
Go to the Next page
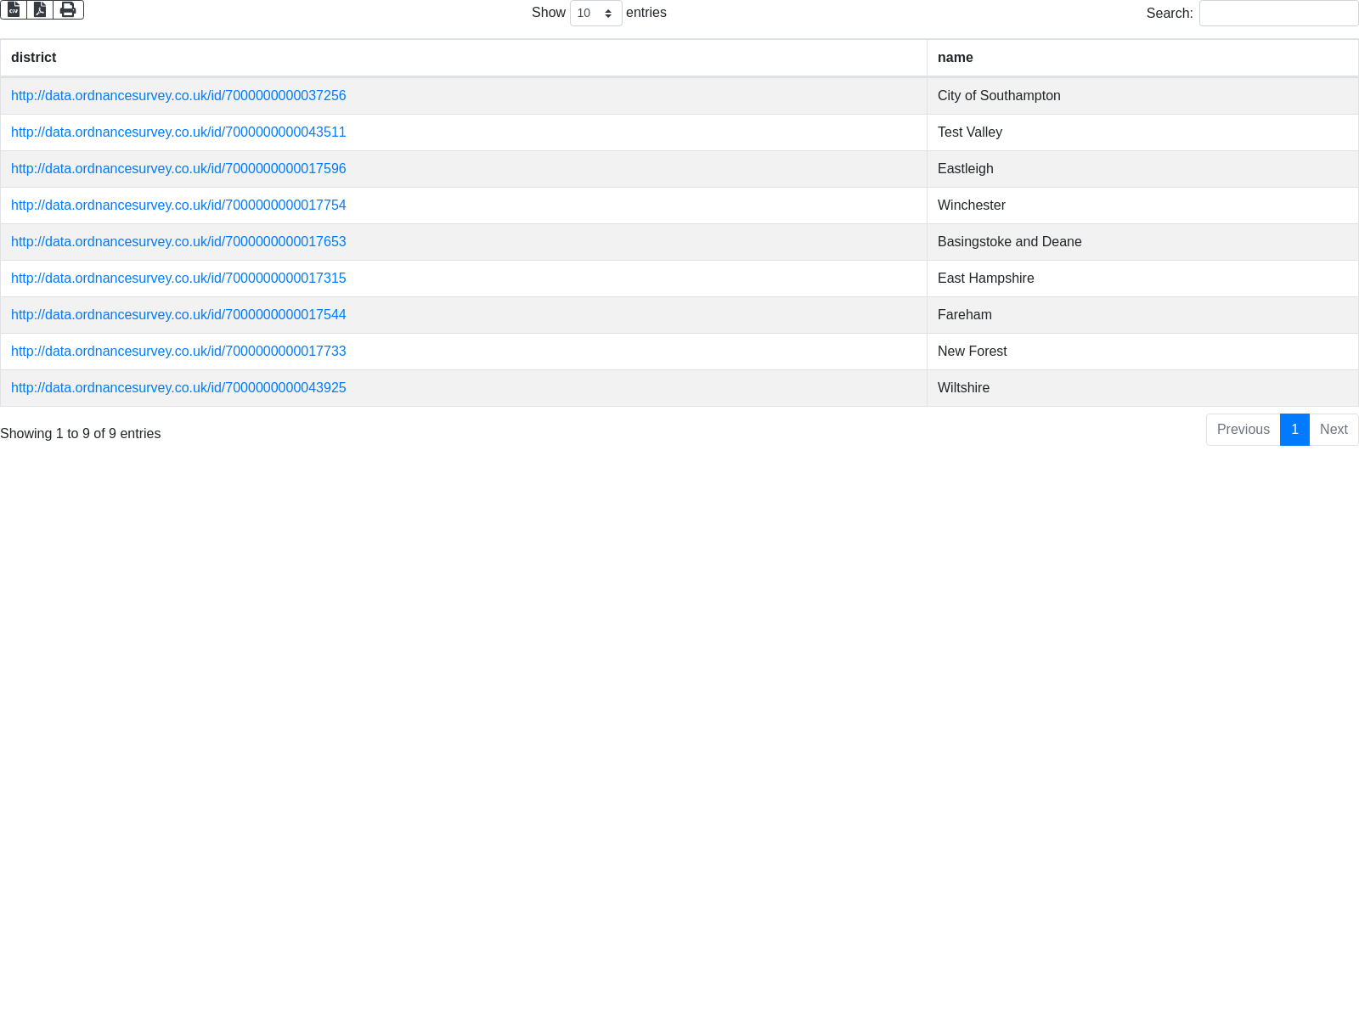pyautogui.click(x=1334, y=430)
